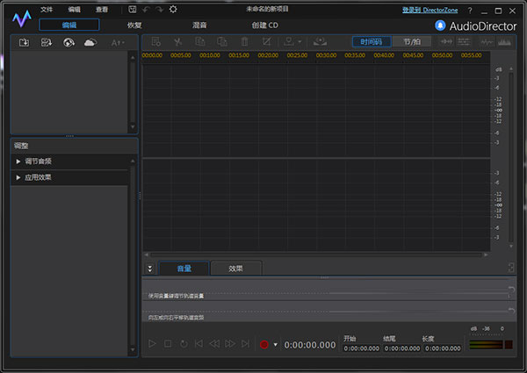The width and height of the screenshot is (527, 373).
Task: Click the 开始 time field
Action: click(362, 348)
